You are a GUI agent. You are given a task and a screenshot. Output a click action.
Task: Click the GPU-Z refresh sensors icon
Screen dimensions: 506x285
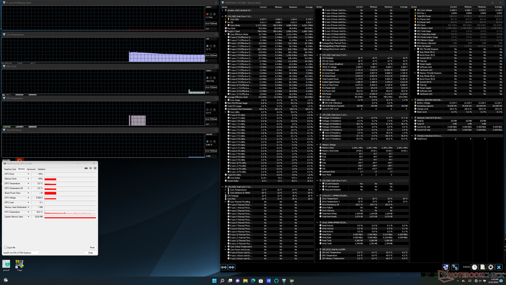pyautogui.click(x=91, y=168)
